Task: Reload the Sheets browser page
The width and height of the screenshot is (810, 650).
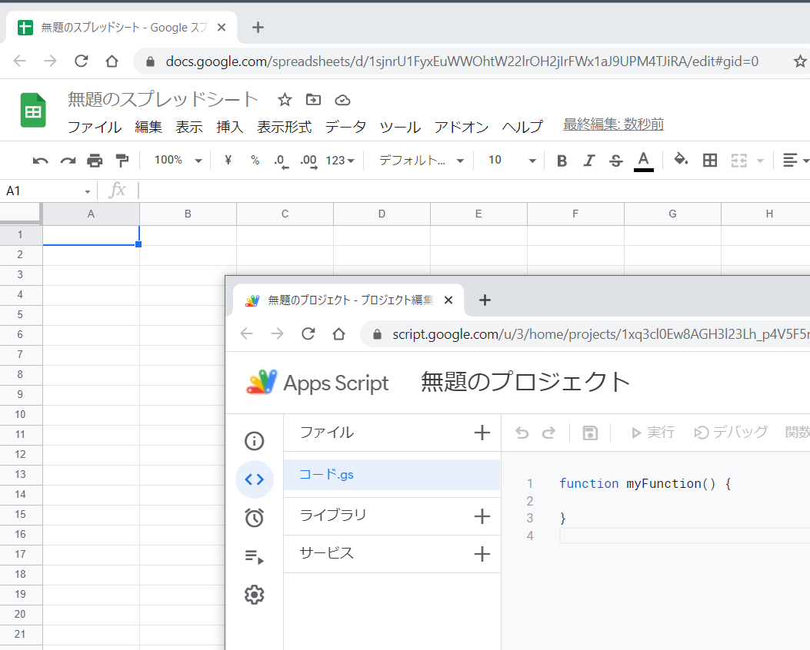Action: [81, 61]
